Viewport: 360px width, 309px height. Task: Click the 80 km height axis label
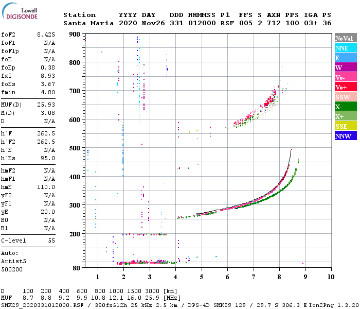click(x=77, y=268)
